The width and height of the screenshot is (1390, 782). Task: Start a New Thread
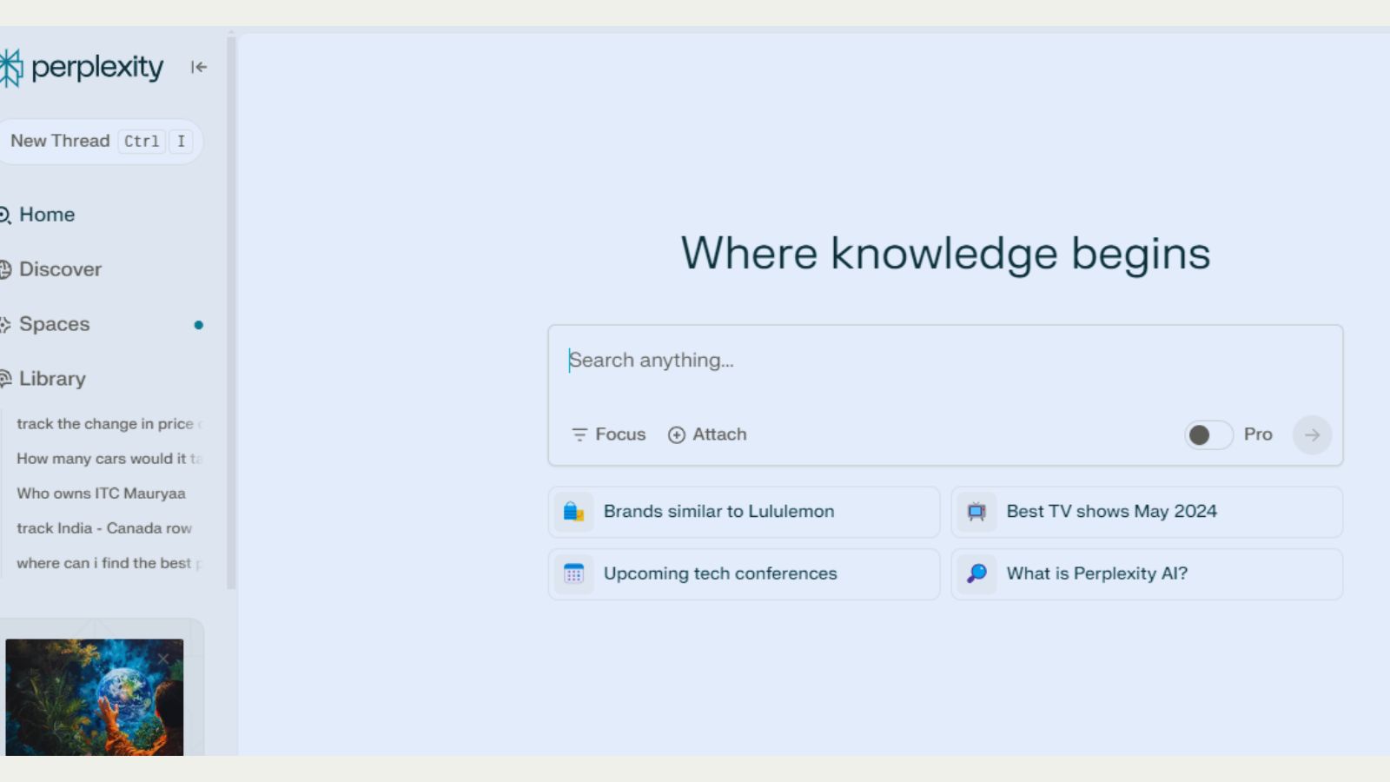61,141
